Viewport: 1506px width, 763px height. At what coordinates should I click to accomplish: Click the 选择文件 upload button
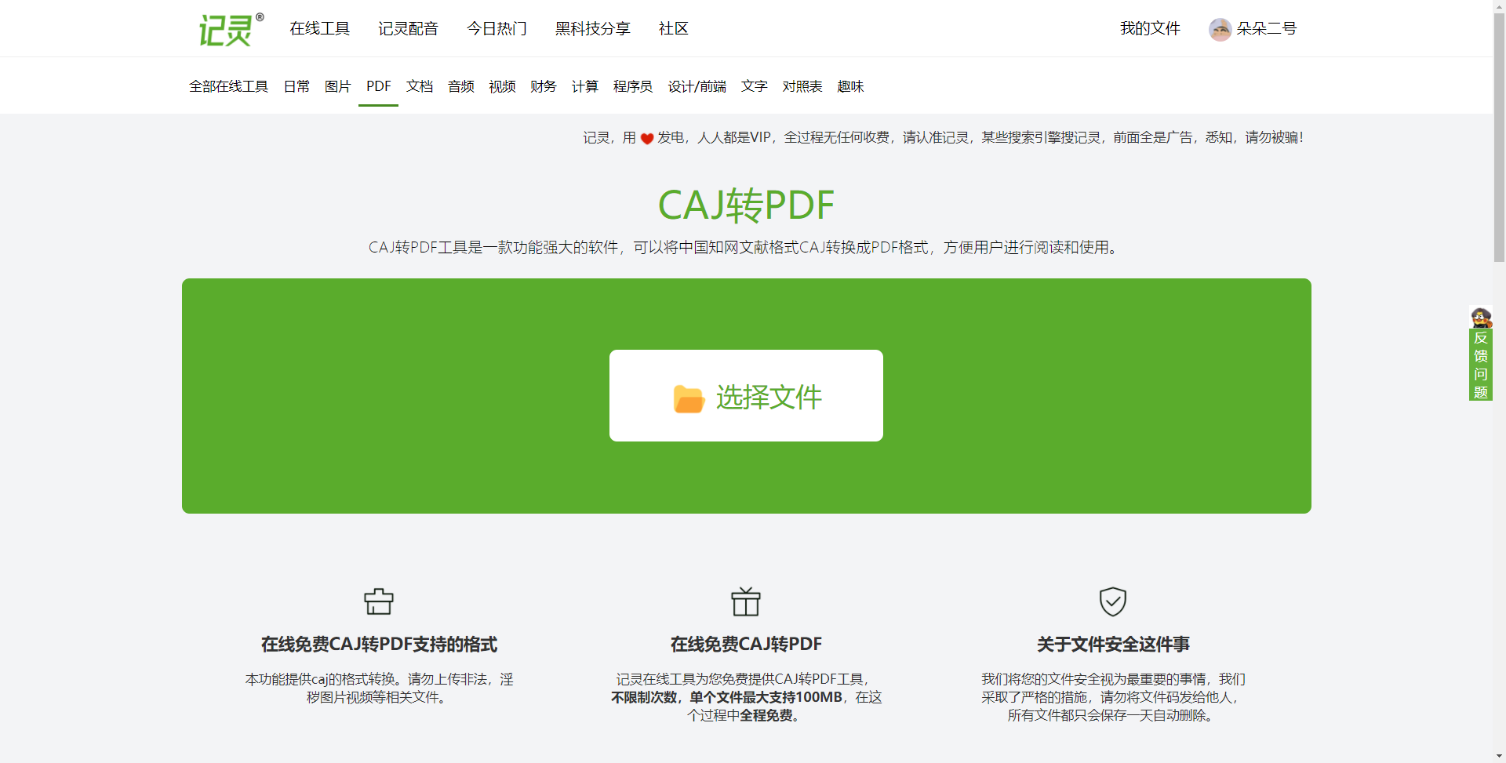745,396
